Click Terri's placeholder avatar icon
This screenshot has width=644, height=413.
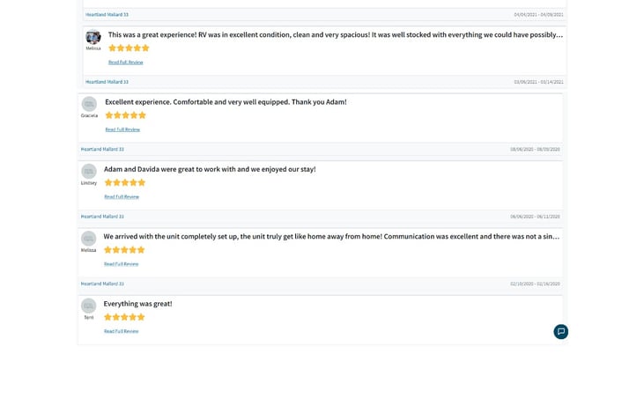pos(89,306)
